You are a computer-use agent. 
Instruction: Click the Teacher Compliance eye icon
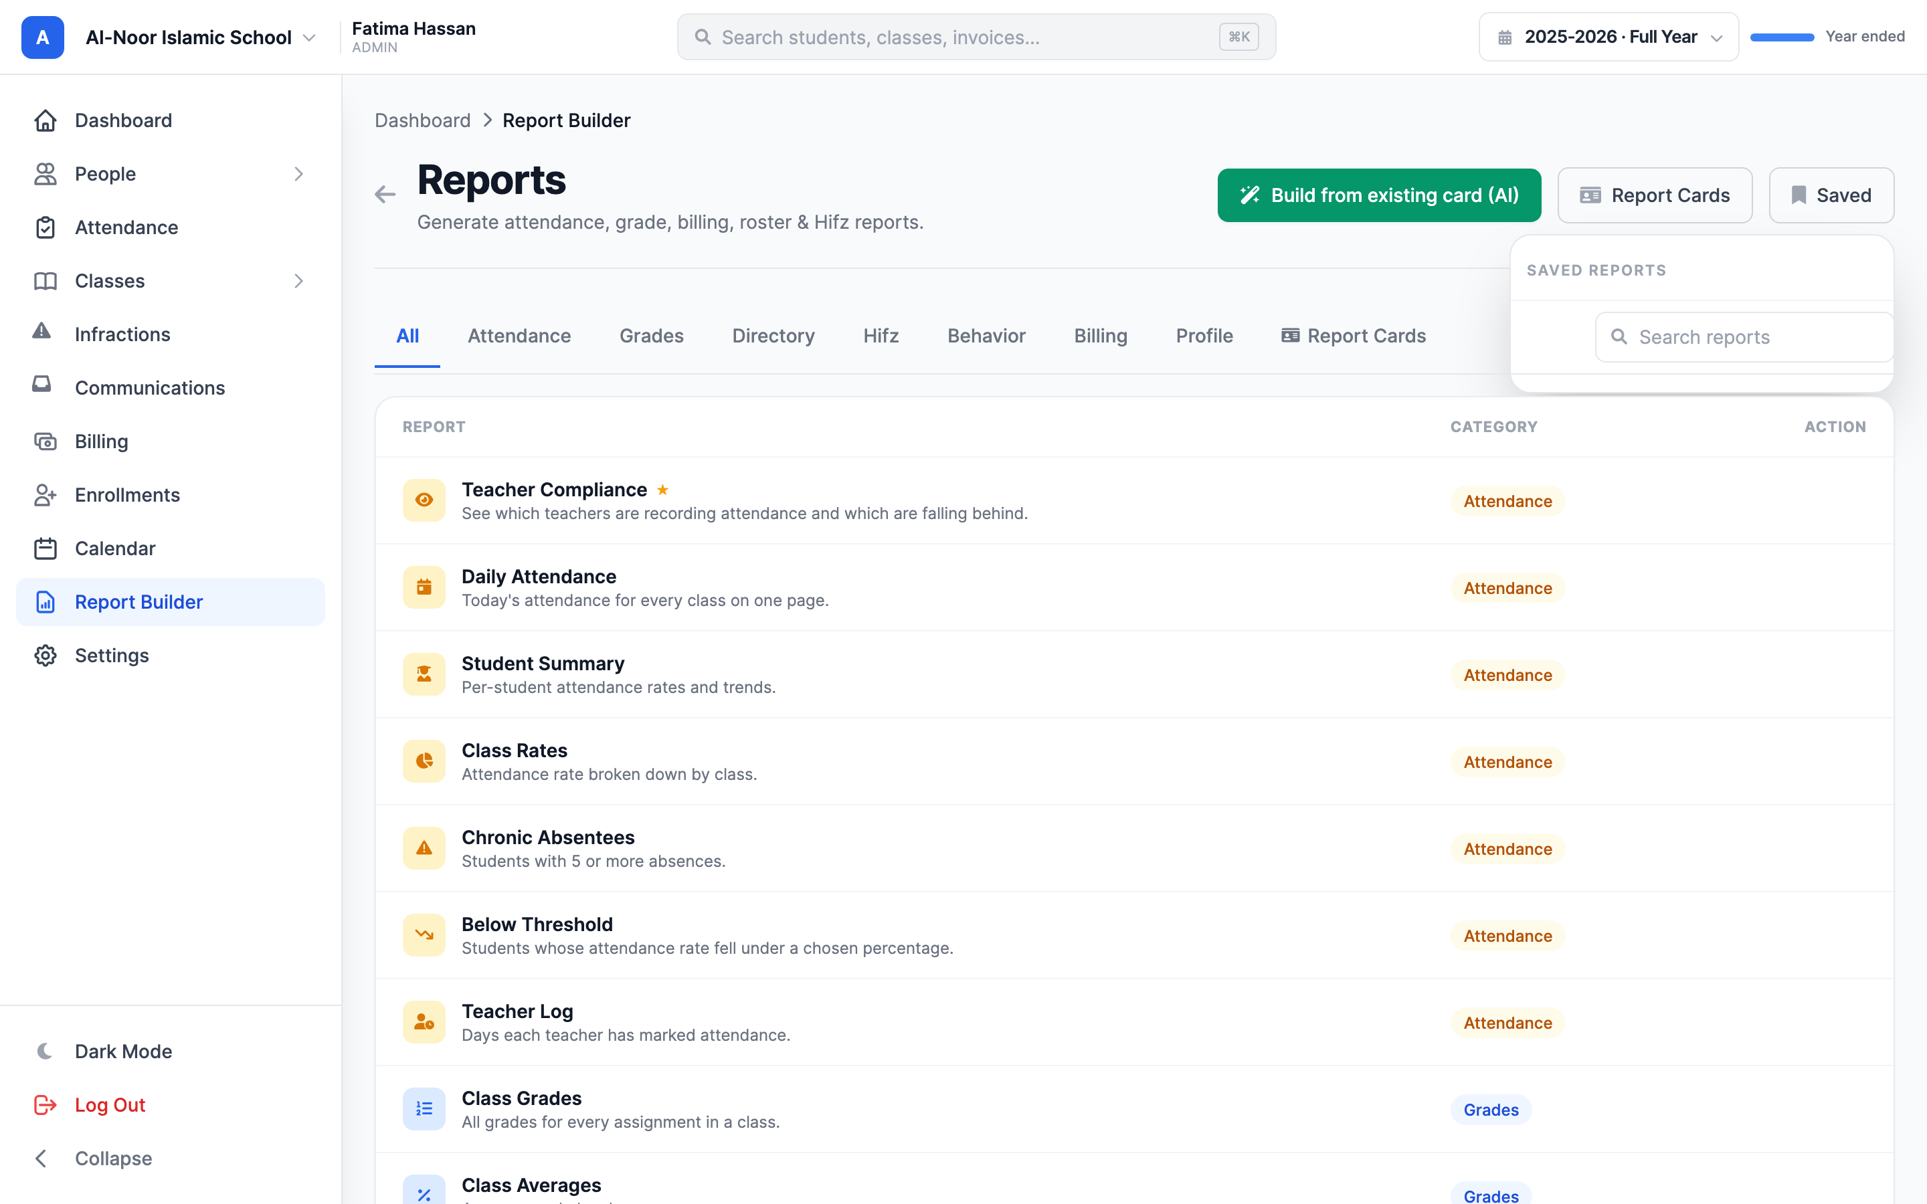coord(424,500)
